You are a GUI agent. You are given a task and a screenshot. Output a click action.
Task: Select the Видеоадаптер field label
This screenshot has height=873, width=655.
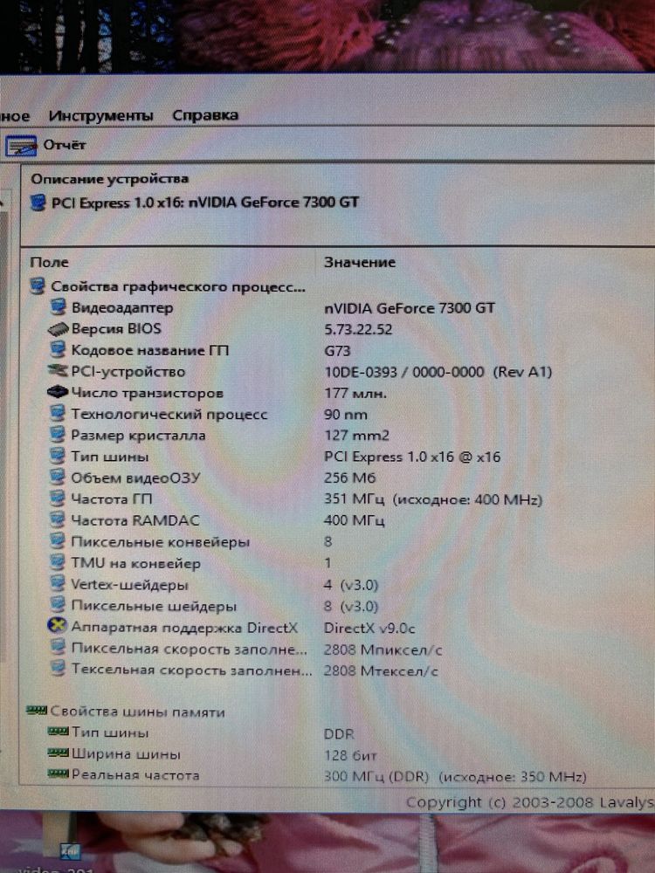122,307
